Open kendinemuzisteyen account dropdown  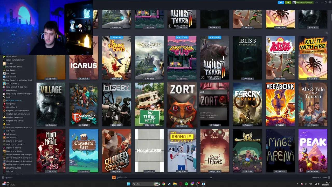(x=303, y=2)
